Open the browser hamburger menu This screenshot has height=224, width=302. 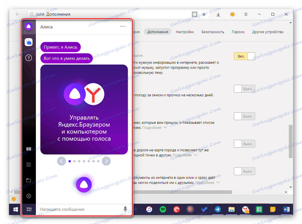[x=246, y=14]
